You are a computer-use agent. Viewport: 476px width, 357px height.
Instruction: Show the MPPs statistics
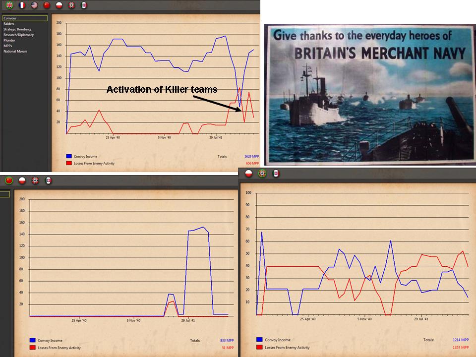point(7,46)
